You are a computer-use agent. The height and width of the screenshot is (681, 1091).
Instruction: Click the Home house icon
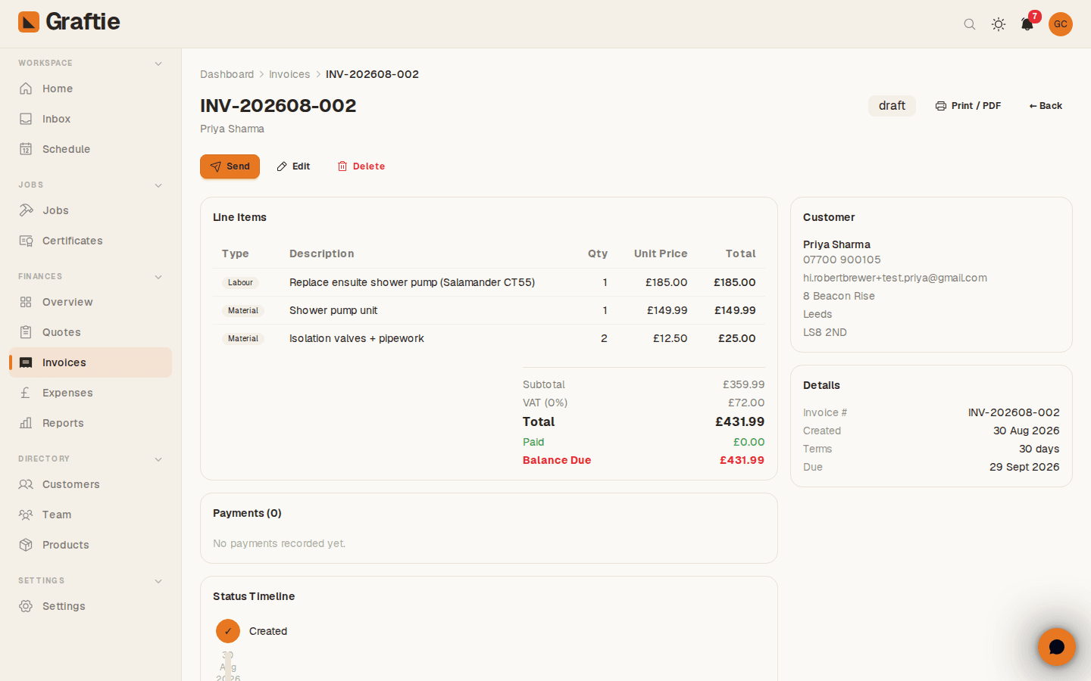26,89
